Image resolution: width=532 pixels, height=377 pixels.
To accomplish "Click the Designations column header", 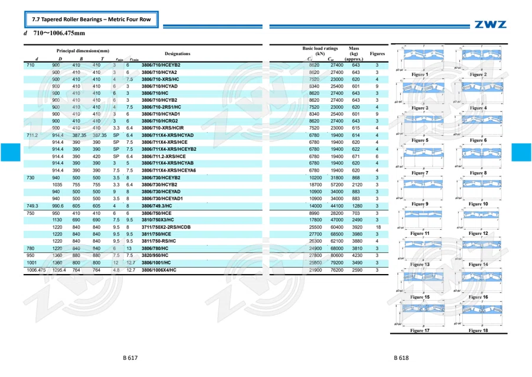I will click(177, 54).
